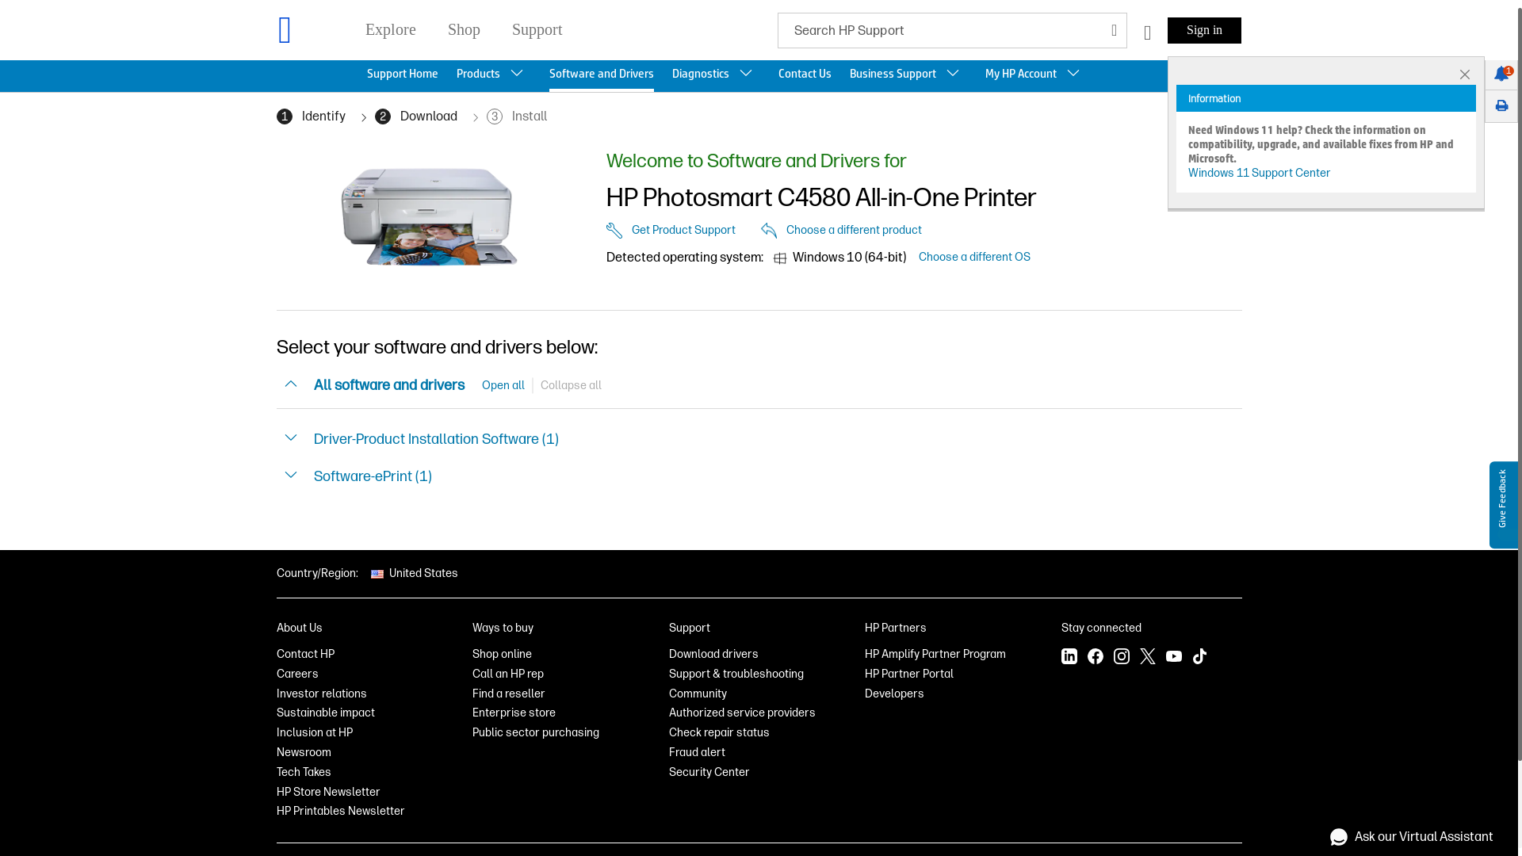Open HP TikTok page icon

(x=1200, y=656)
